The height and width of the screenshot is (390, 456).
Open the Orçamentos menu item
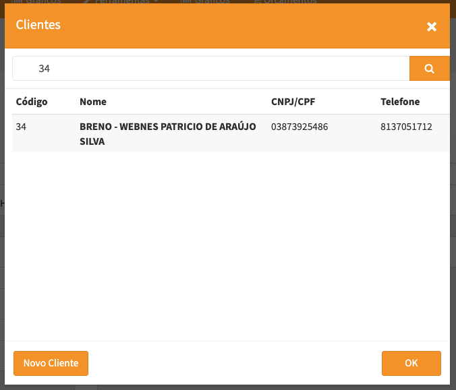[286, 2]
